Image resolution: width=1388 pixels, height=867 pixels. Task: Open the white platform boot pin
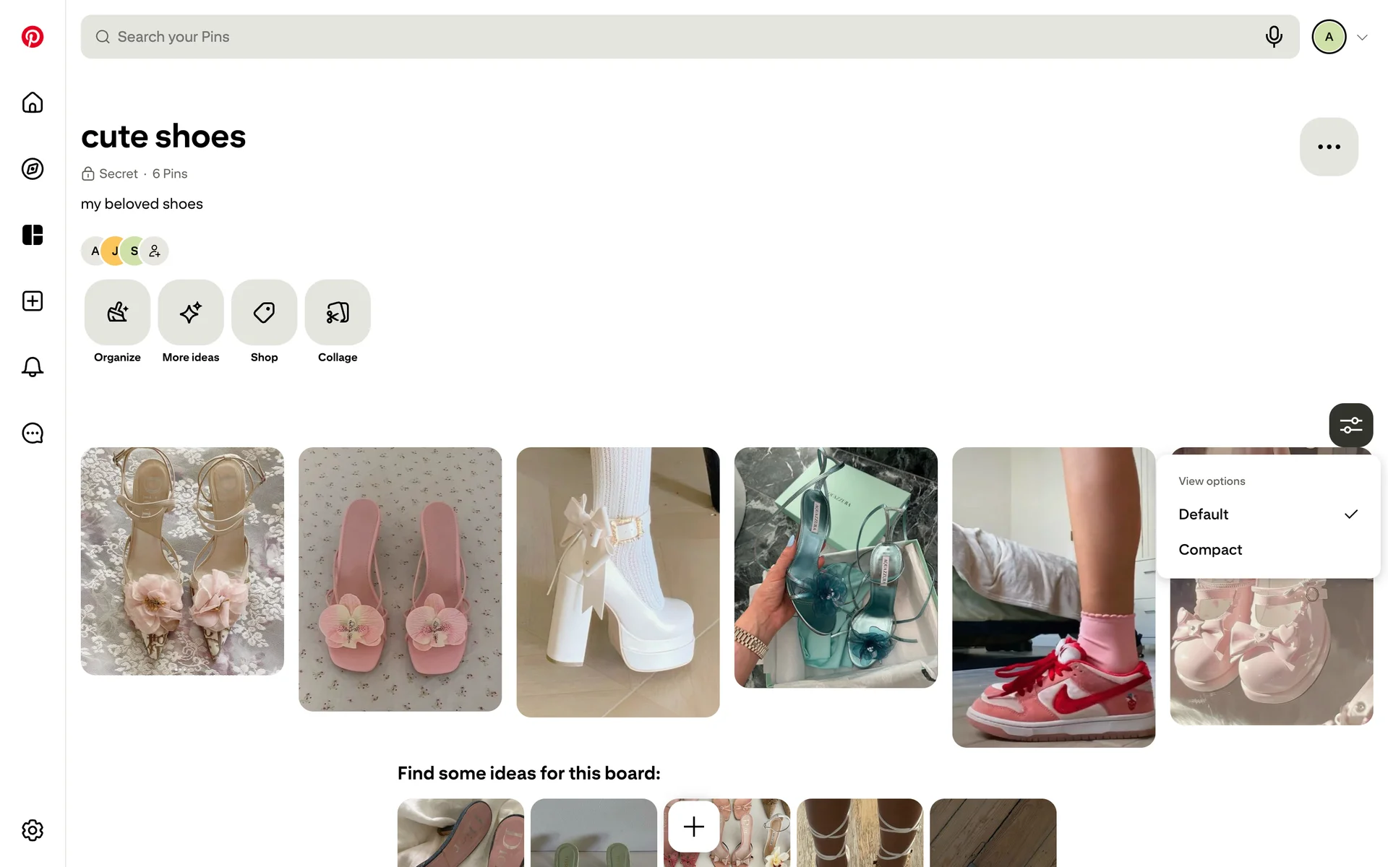point(617,582)
